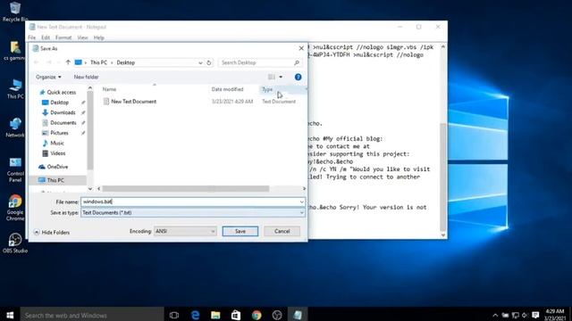Image resolution: width=572 pixels, height=321 pixels.
Task: Switch to Notepad on the taskbar
Action: tap(298, 315)
